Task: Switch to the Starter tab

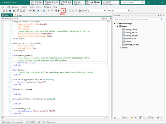Action: pyautogui.click(x=18, y=15)
